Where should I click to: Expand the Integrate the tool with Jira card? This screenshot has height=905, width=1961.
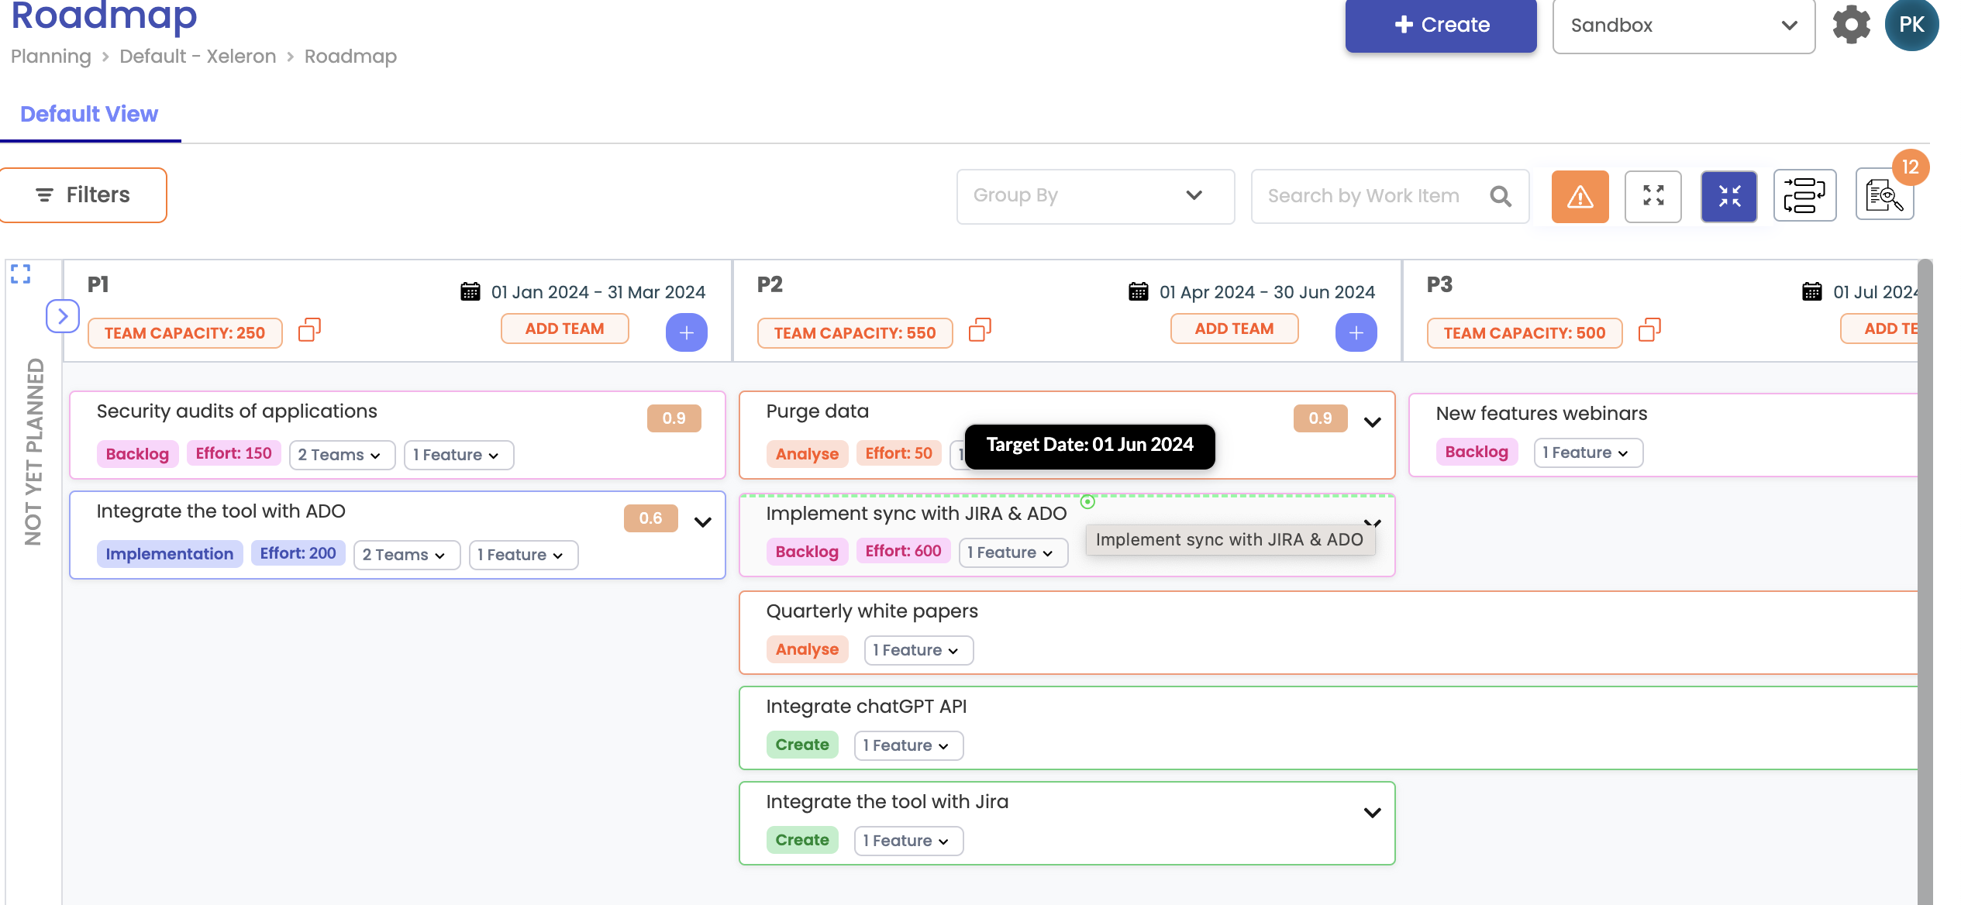tap(1372, 813)
